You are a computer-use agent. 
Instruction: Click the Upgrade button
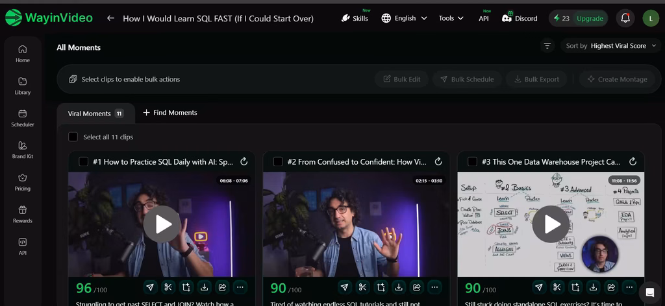pyautogui.click(x=590, y=18)
